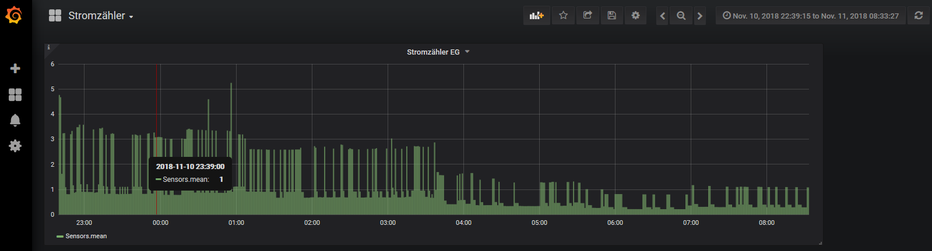Click the 08:00 x-axis label
This screenshot has width=932, height=251.
pos(766,223)
